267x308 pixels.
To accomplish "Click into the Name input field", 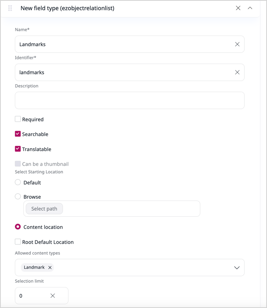I will [123, 44].
